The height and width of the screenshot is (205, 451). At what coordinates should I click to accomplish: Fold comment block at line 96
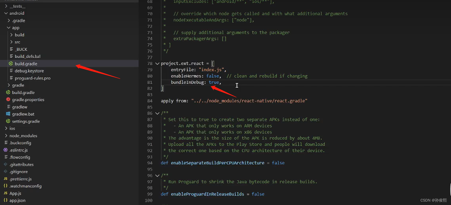157,176
